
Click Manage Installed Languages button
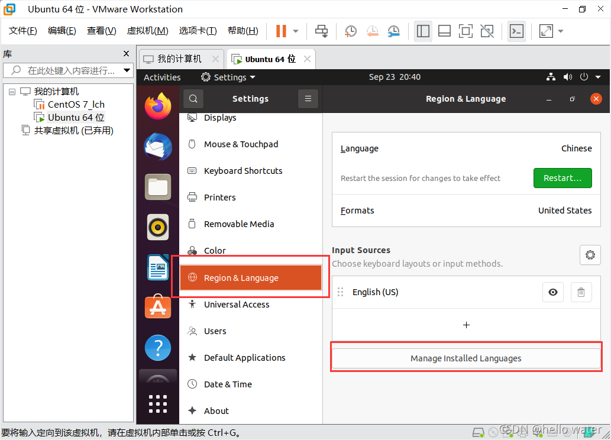[x=465, y=358]
